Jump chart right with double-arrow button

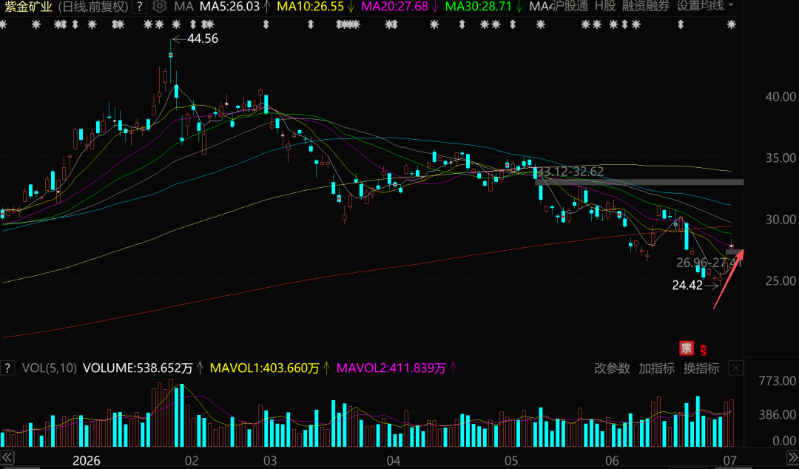pos(792,456)
